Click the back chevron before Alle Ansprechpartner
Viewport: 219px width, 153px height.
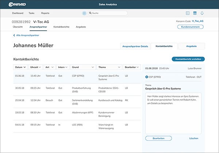click(x=14, y=35)
